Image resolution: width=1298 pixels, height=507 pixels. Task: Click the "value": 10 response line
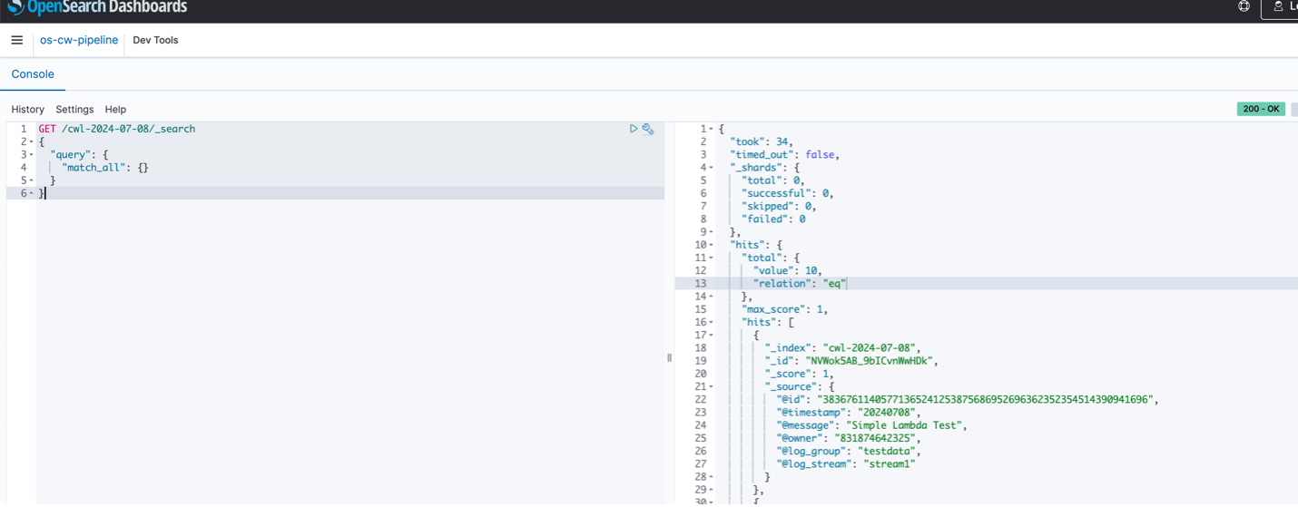pos(788,270)
